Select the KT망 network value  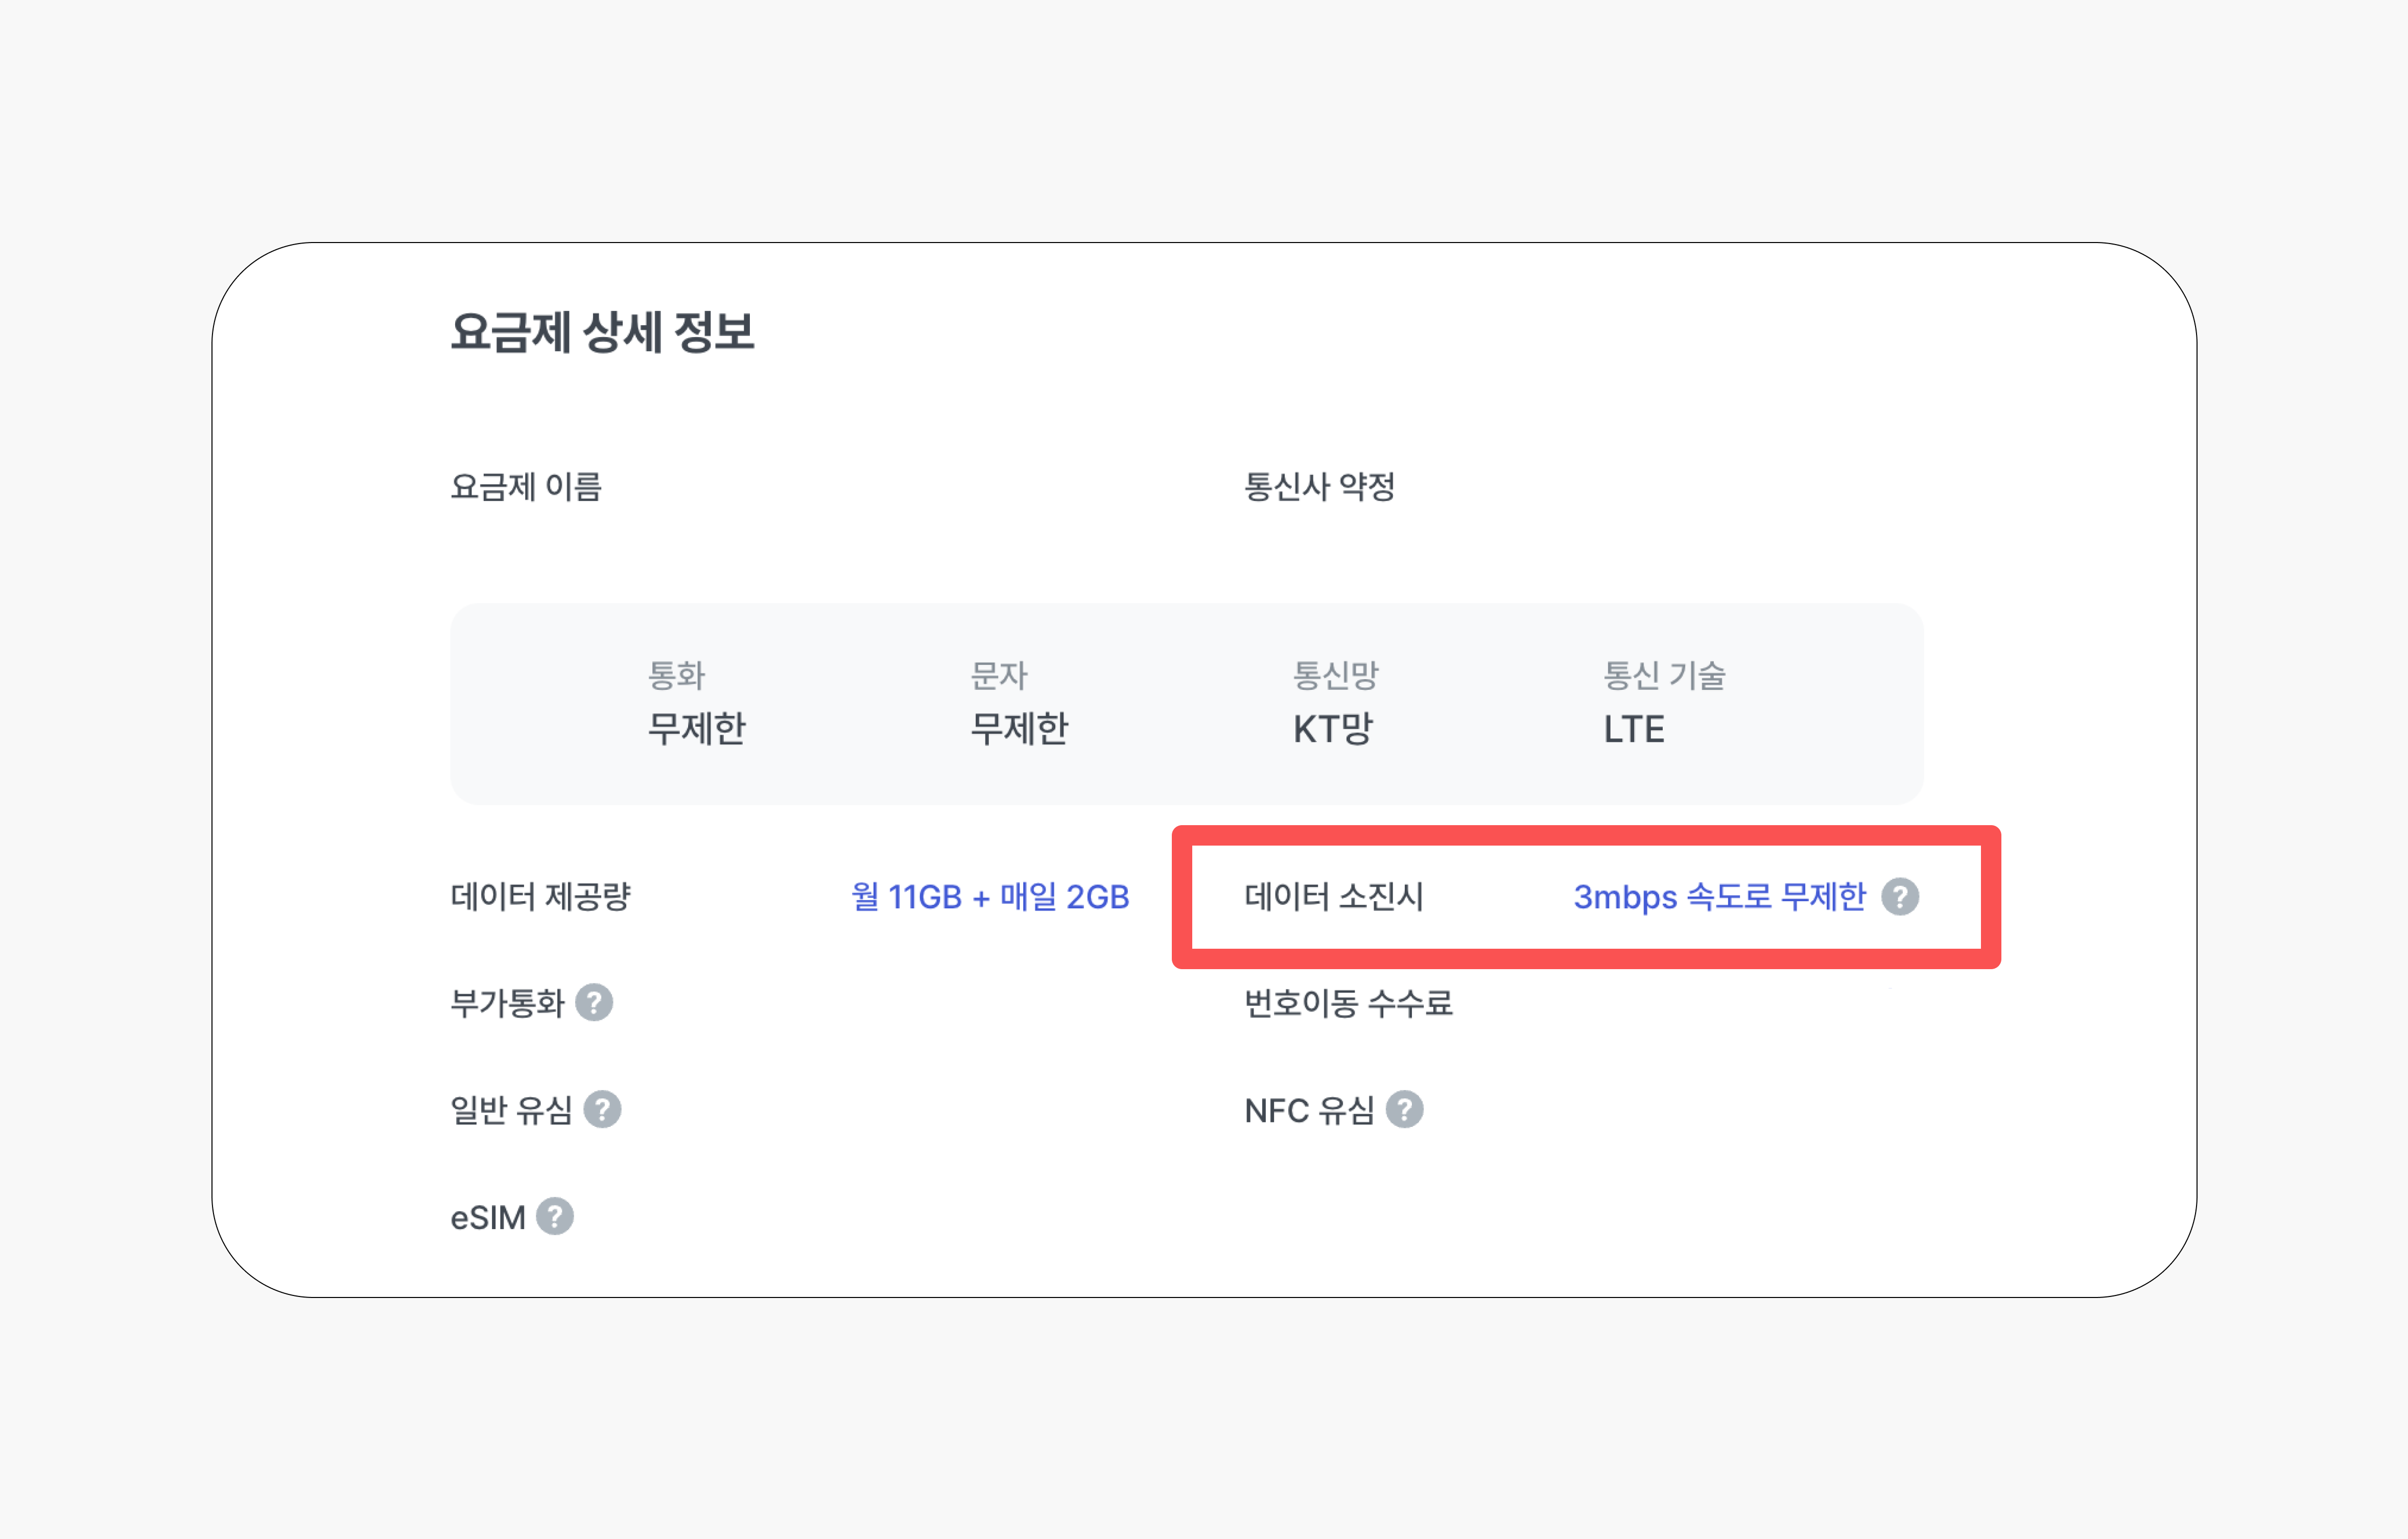point(1332,729)
